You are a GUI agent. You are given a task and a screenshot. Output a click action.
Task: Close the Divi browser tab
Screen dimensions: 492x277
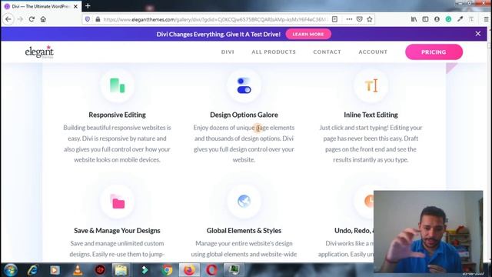click(75, 6)
